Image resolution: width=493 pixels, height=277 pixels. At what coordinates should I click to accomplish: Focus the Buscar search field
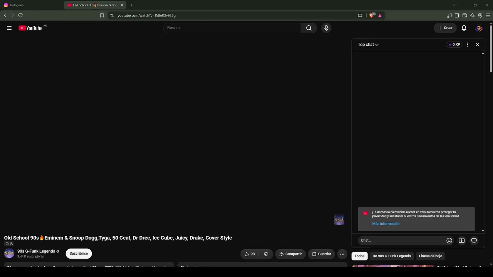point(232,28)
